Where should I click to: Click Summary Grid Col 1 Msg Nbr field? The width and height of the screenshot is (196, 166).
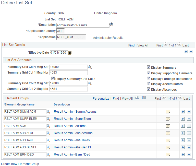[68, 73]
